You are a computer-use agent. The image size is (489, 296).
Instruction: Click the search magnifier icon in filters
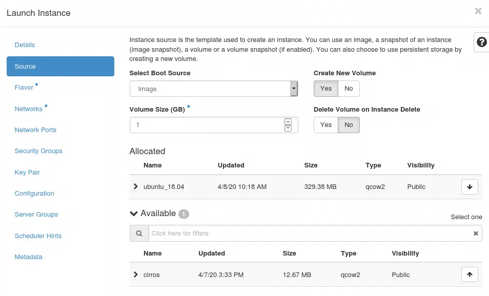click(139, 234)
